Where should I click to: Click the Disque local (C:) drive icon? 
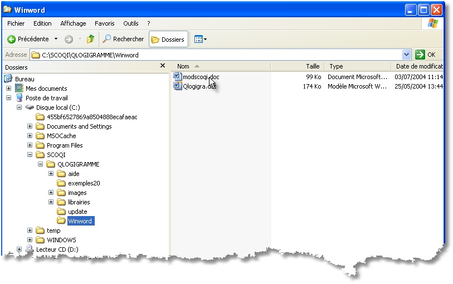tap(30, 107)
